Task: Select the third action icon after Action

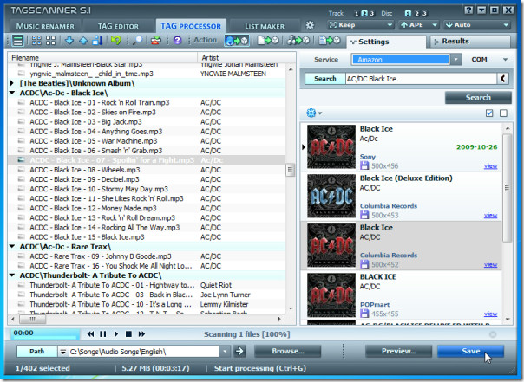Action: (298, 41)
